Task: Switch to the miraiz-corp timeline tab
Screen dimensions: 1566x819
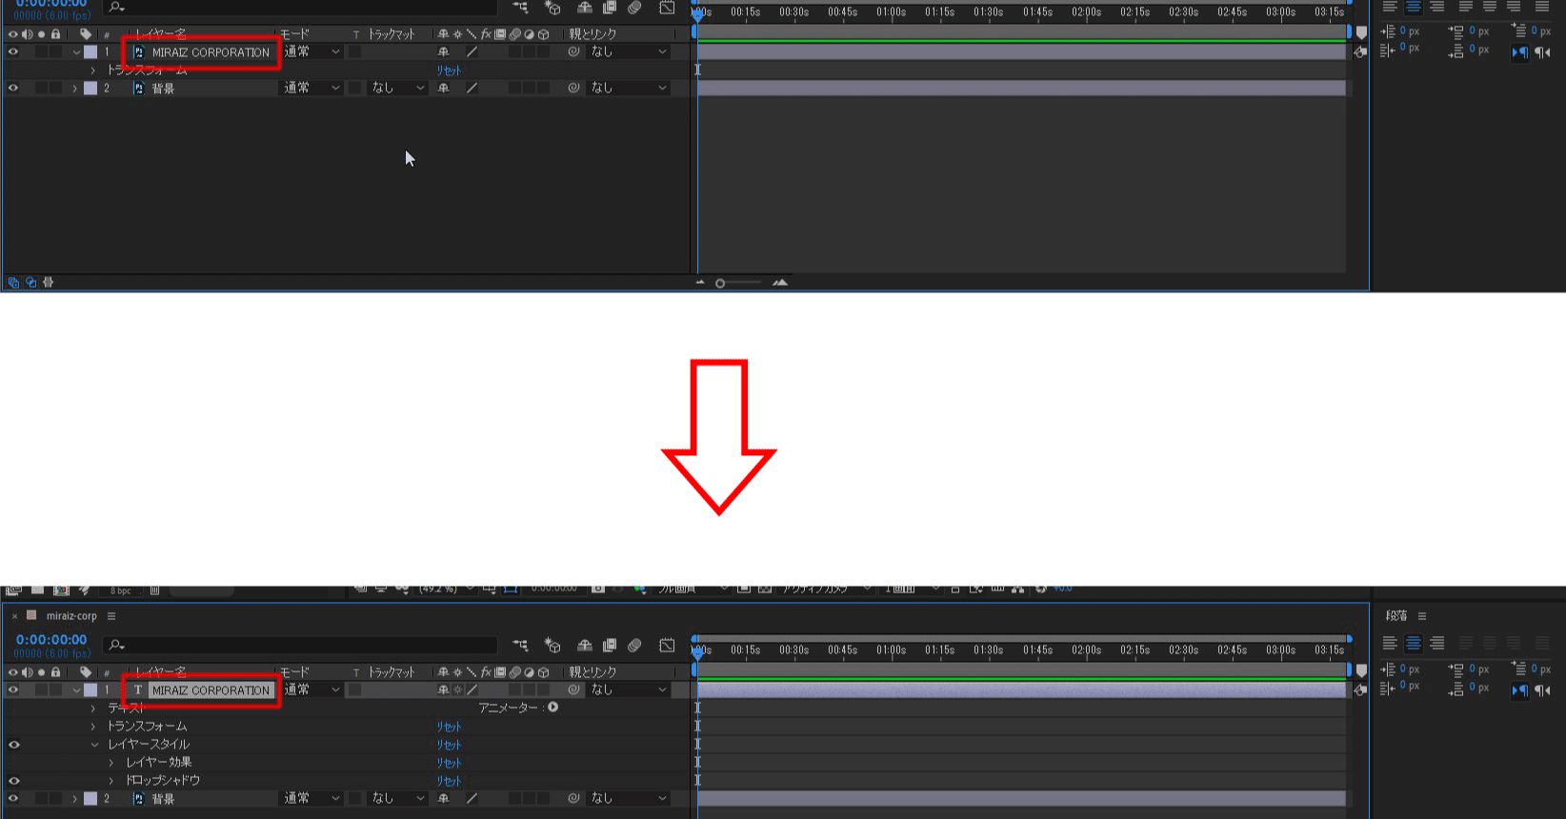Action: tap(71, 616)
